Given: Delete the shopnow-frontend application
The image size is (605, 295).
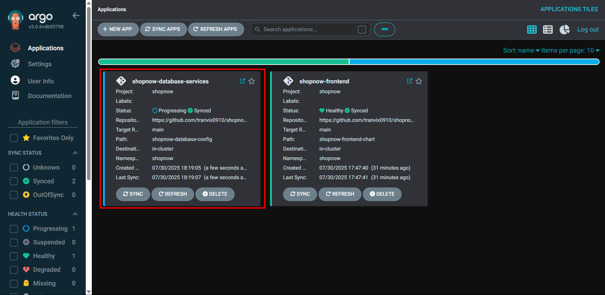Looking at the screenshot, I should click(x=382, y=194).
